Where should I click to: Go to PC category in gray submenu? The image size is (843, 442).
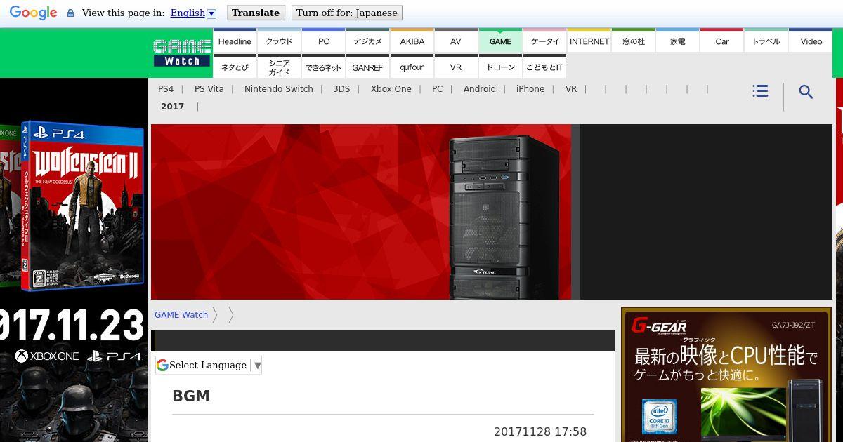[438, 89]
